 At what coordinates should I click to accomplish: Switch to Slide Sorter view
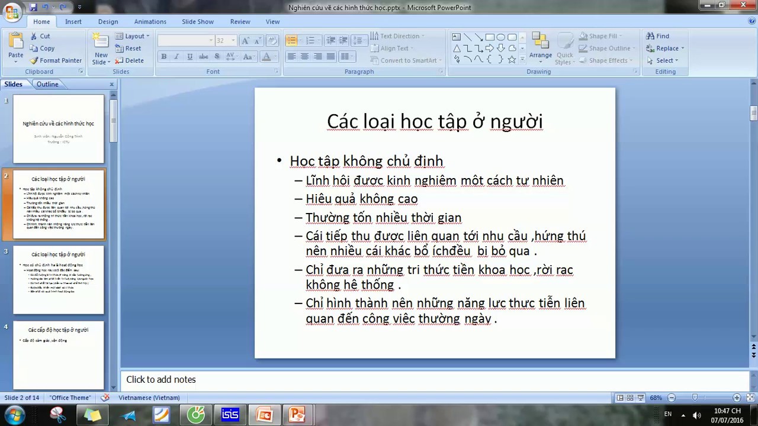[x=630, y=398]
